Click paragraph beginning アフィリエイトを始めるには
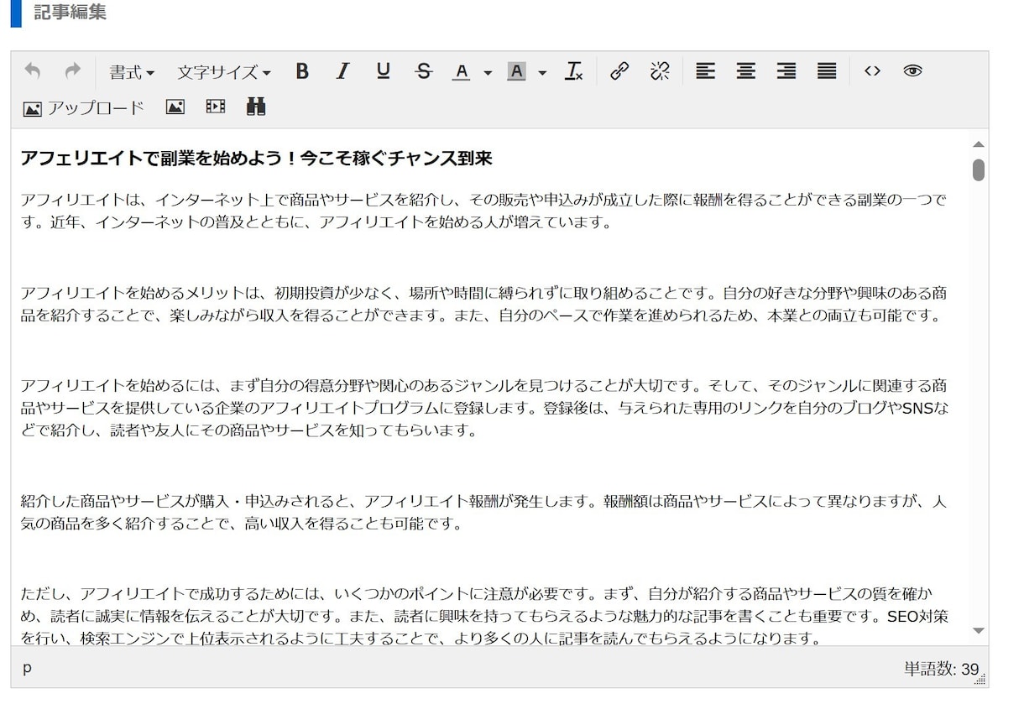 point(485,409)
